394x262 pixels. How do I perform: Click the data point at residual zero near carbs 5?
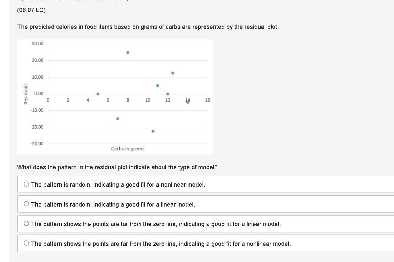pyautogui.click(x=98, y=94)
